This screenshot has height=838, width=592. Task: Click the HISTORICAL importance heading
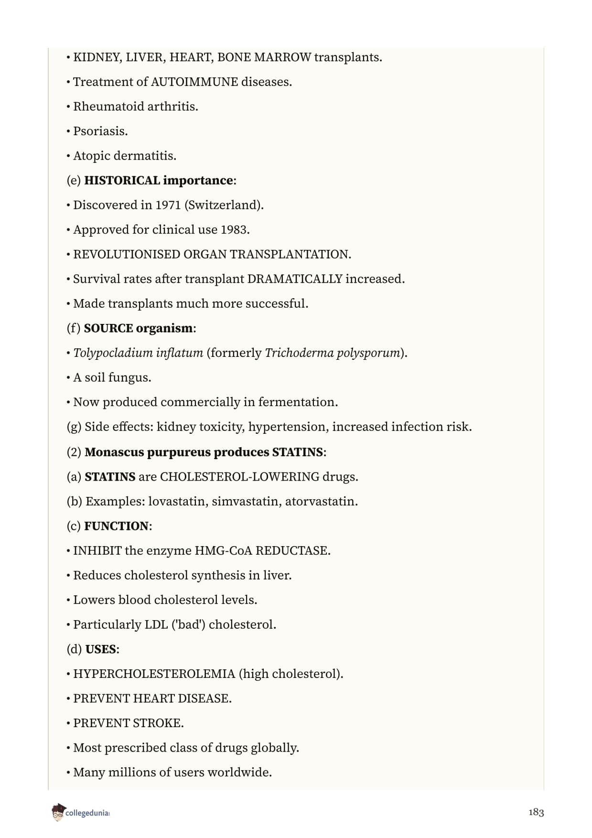[159, 180]
